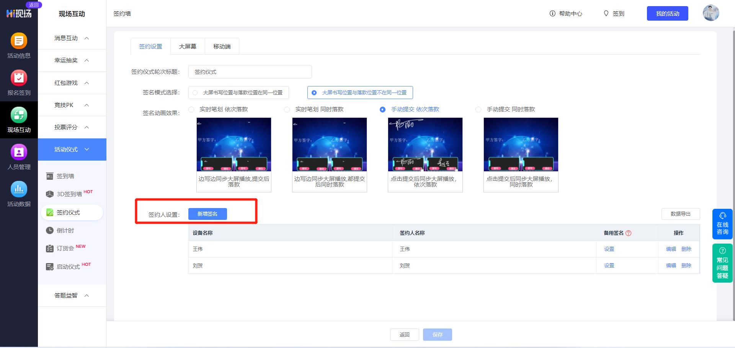Click the 签约仪式轮次标题 input field
735x348 pixels.
[x=250, y=72]
